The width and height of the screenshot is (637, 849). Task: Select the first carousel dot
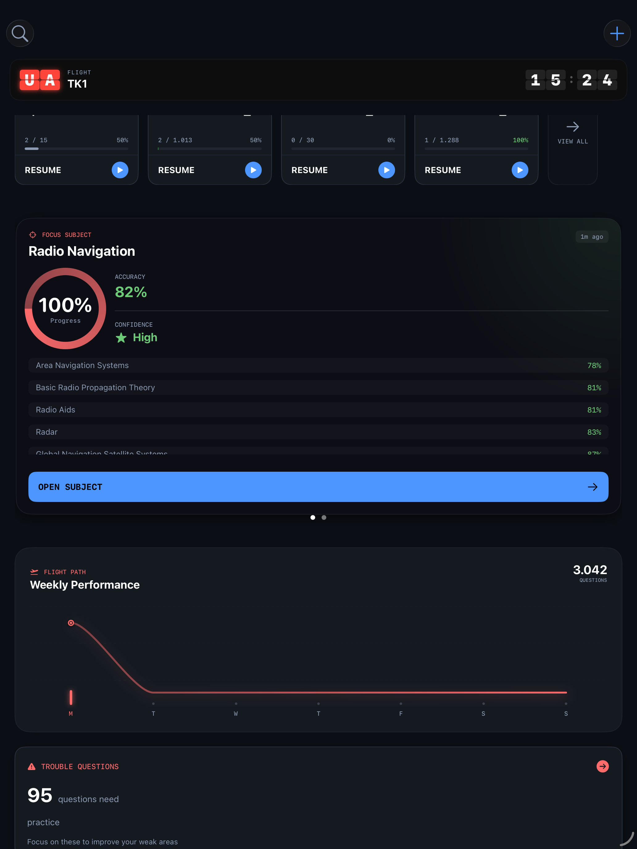(313, 517)
